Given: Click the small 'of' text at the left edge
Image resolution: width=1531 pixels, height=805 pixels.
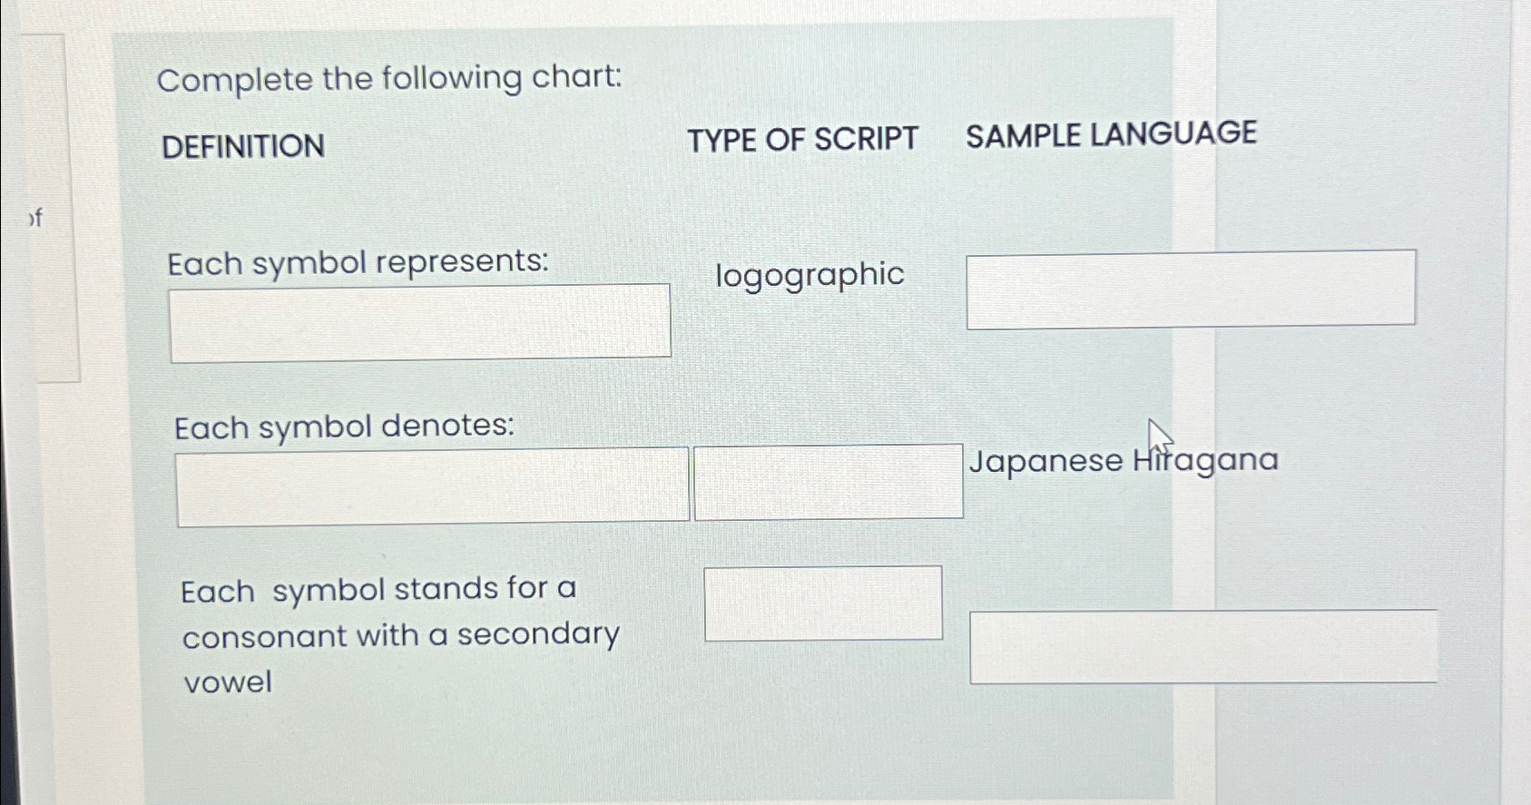Looking at the screenshot, I should tap(36, 219).
